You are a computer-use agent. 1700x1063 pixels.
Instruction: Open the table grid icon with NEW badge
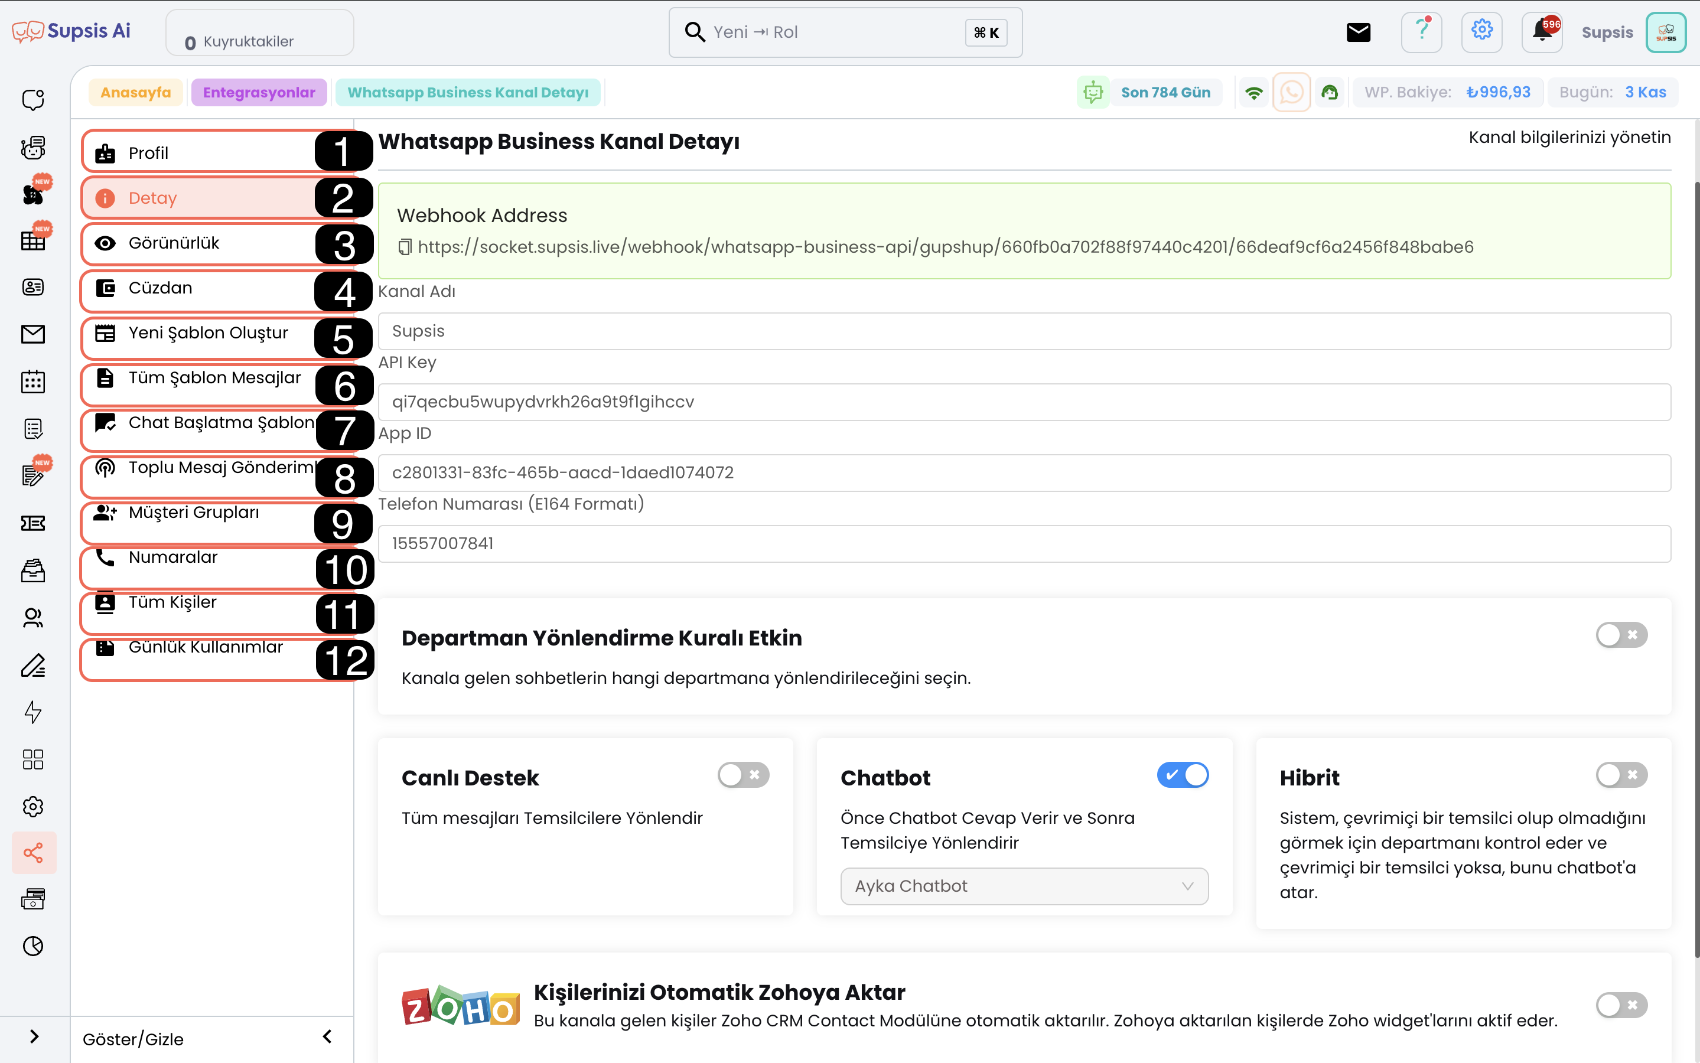pos(33,240)
